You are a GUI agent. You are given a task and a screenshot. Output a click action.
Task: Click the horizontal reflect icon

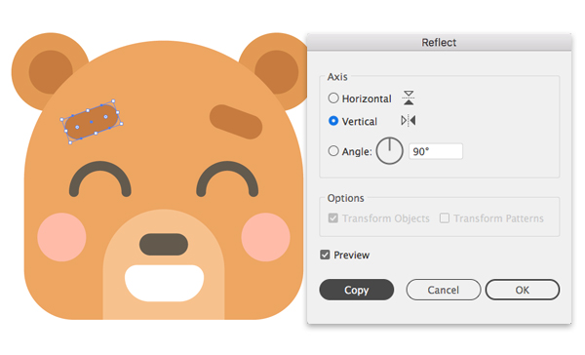(x=409, y=98)
